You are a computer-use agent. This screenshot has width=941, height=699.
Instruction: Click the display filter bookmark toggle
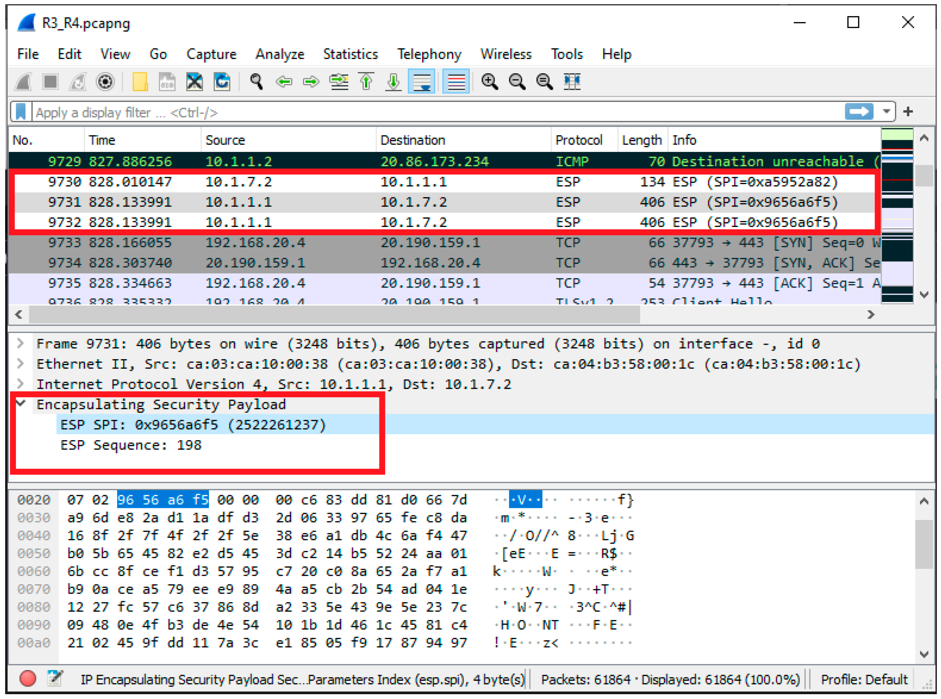pyautogui.click(x=21, y=112)
